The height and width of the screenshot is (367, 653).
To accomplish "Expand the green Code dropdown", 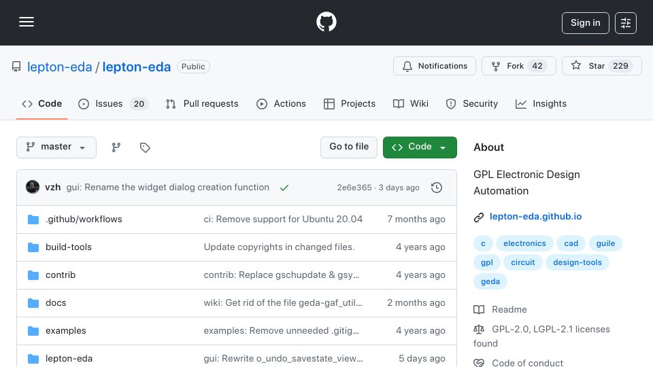I will [420, 147].
